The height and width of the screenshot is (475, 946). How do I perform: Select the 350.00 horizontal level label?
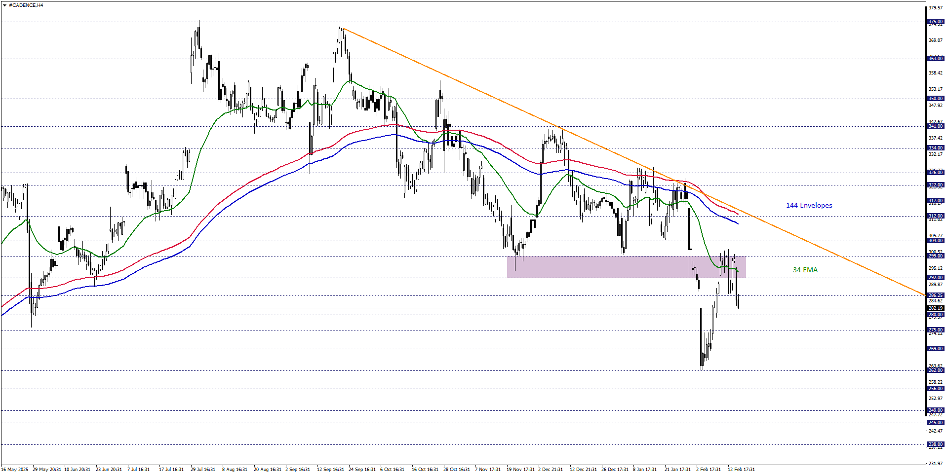point(935,99)
